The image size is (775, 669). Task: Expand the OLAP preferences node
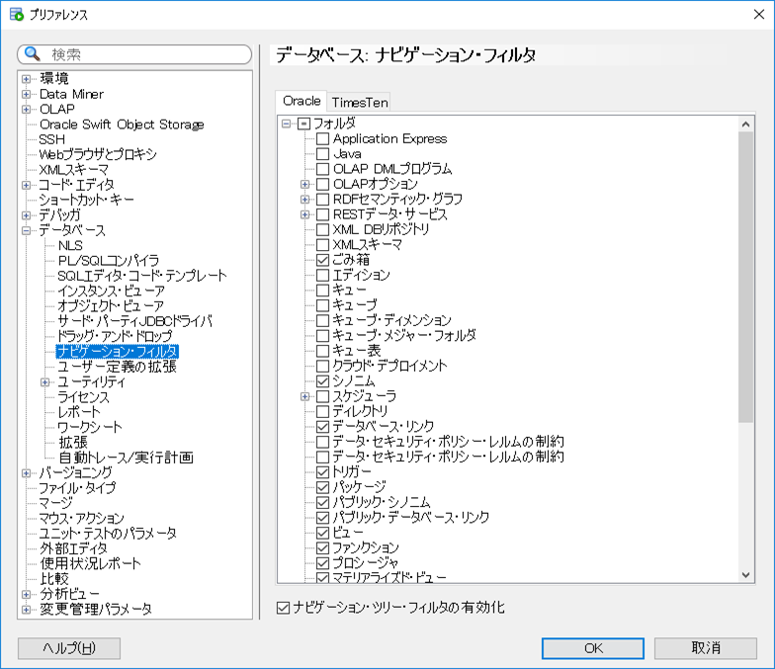tap(26, 109)
